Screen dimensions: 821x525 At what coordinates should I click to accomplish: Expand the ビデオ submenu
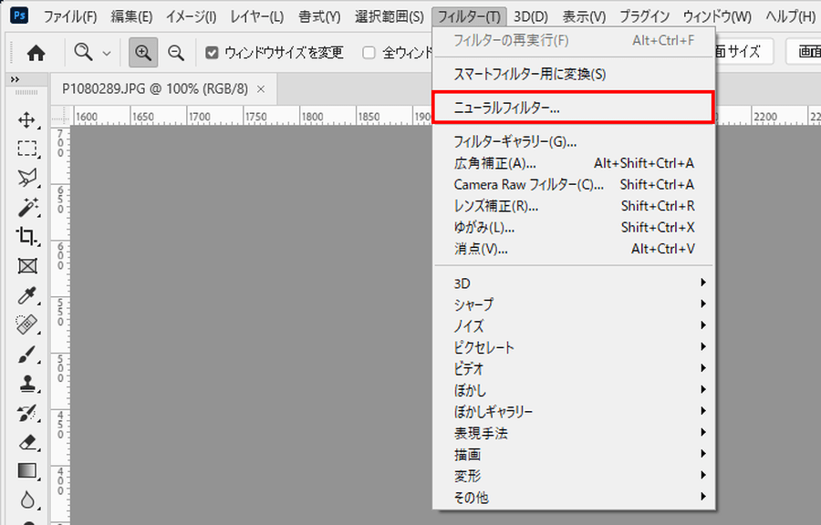click(574, 368)
